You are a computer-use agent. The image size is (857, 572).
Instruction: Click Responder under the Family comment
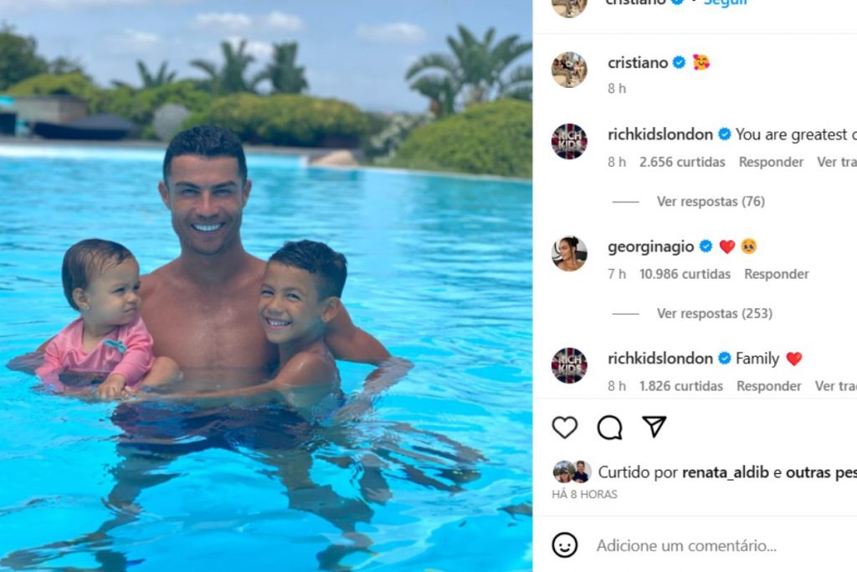[x=768, y=386]
